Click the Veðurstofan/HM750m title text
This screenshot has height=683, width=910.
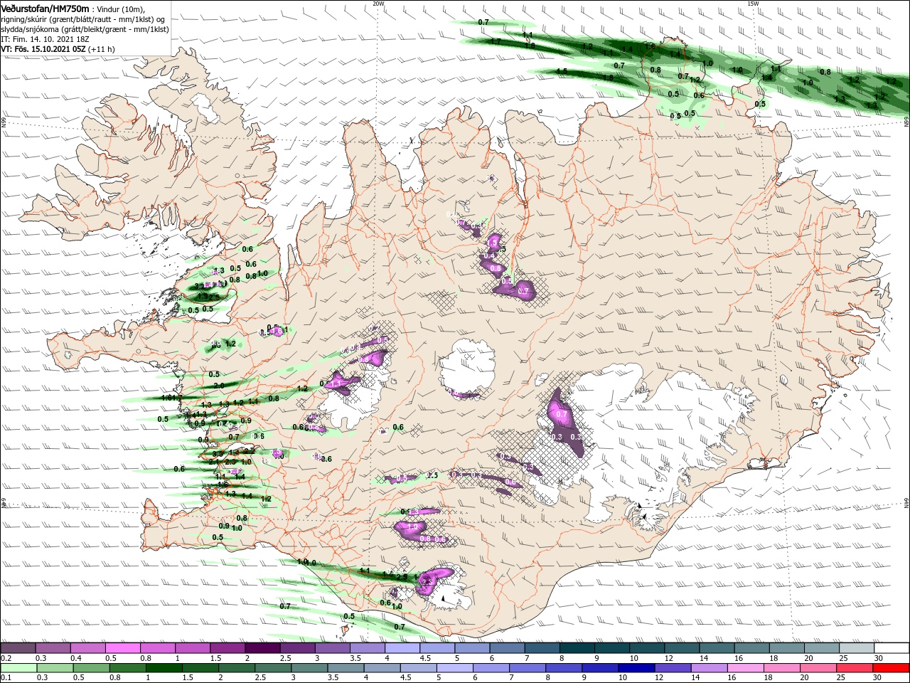pos(45,9)
